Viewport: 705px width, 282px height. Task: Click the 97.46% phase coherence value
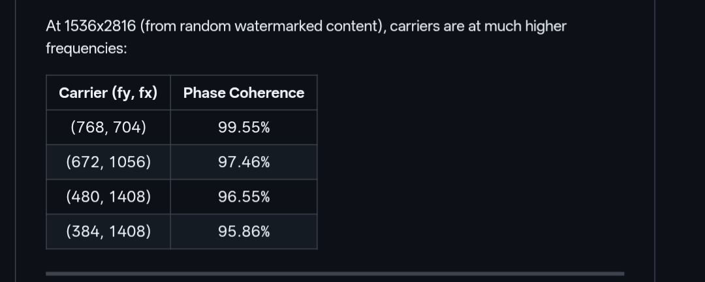click(x=243, y=162)
